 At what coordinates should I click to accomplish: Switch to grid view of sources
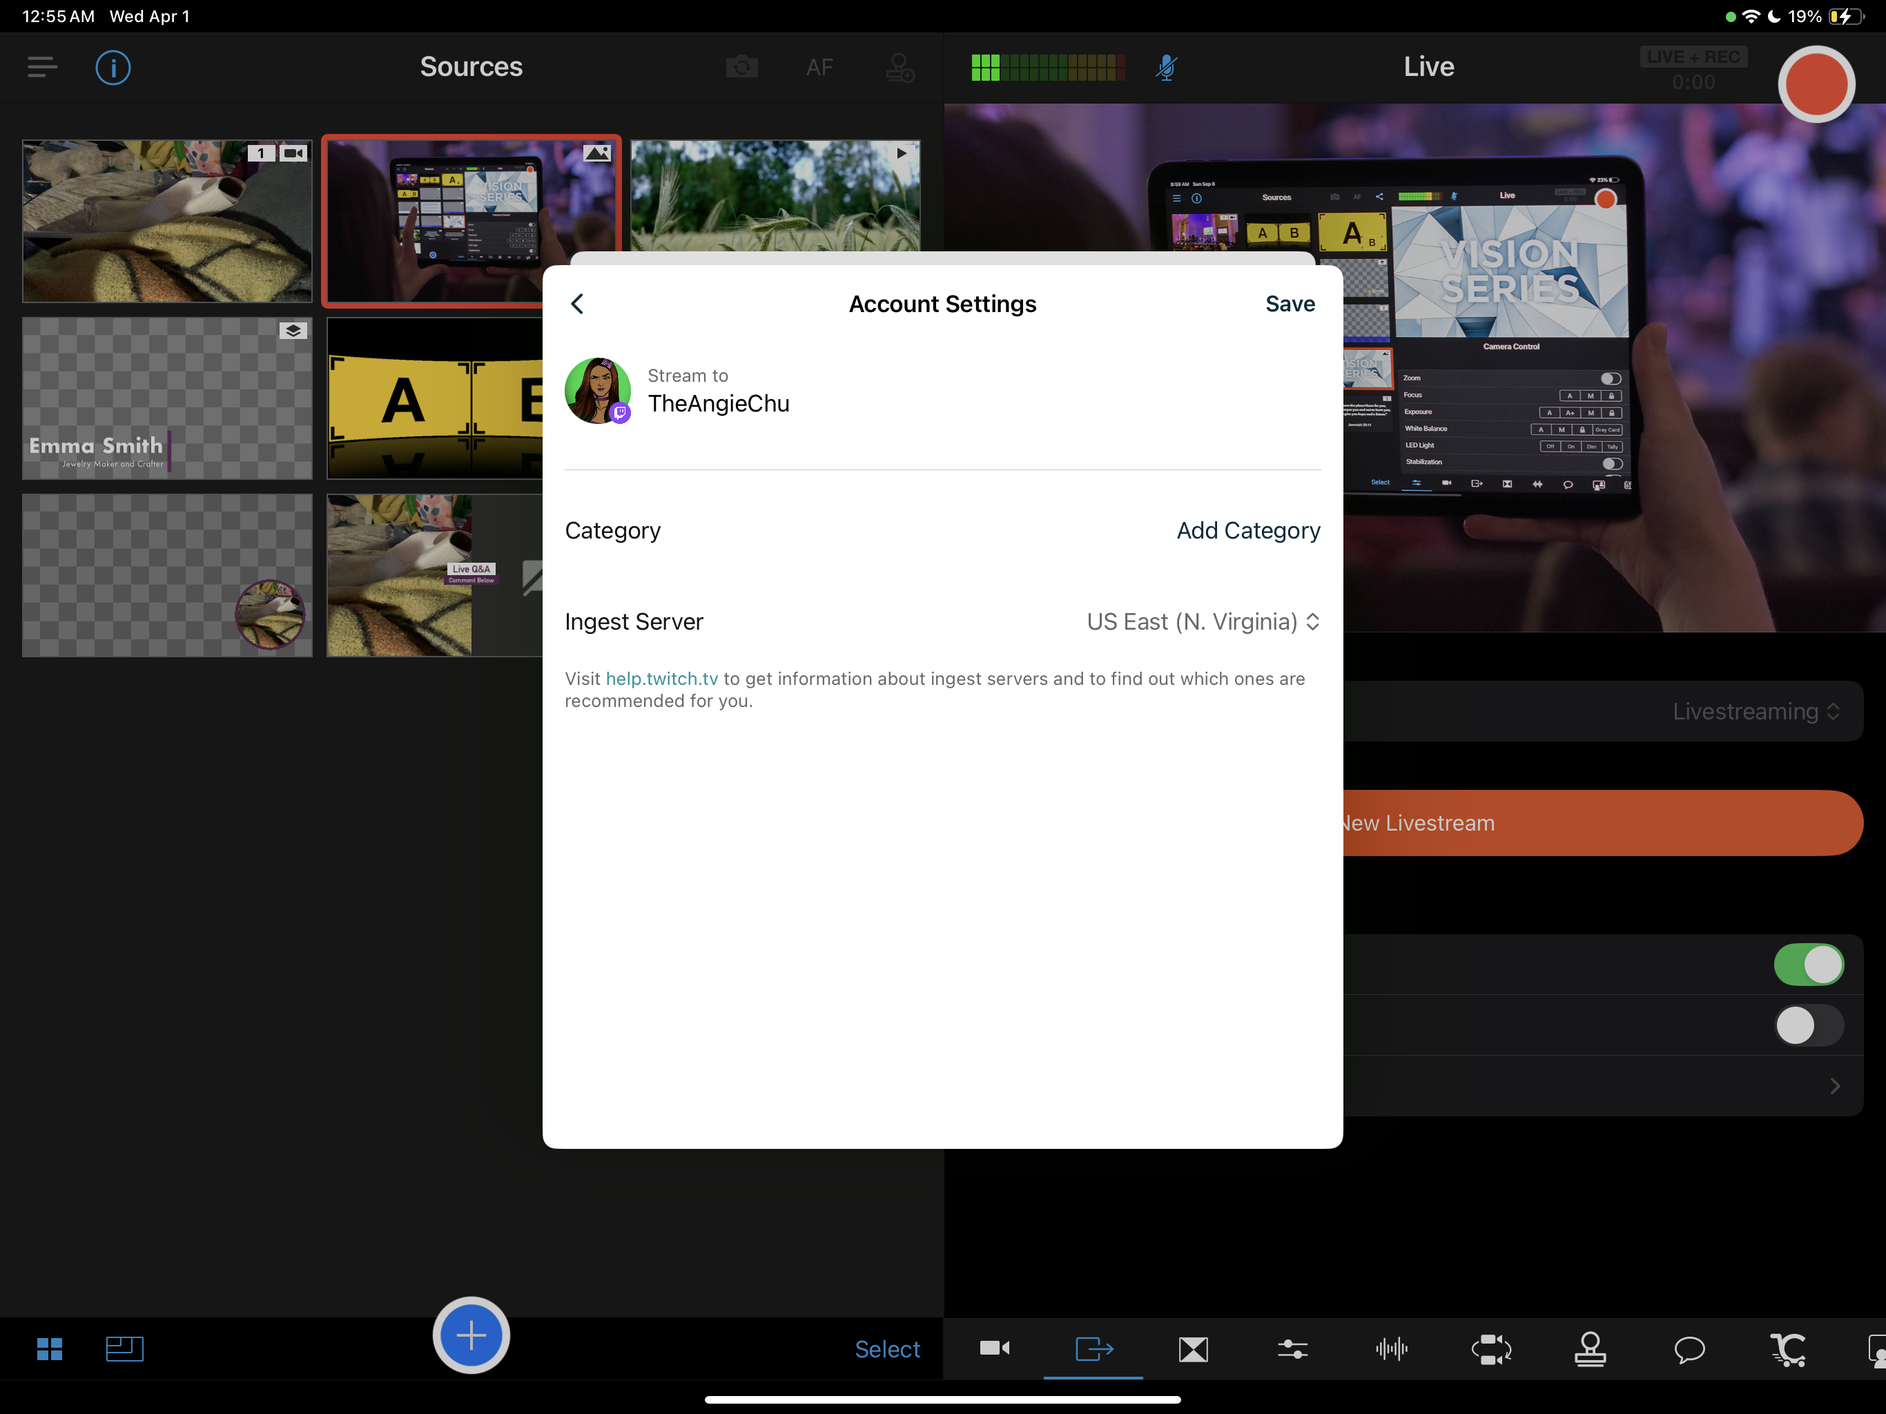point(50,1348)
